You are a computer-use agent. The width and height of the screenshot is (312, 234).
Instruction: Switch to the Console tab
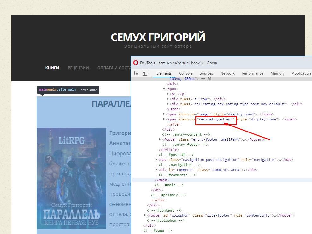(185, 73)
